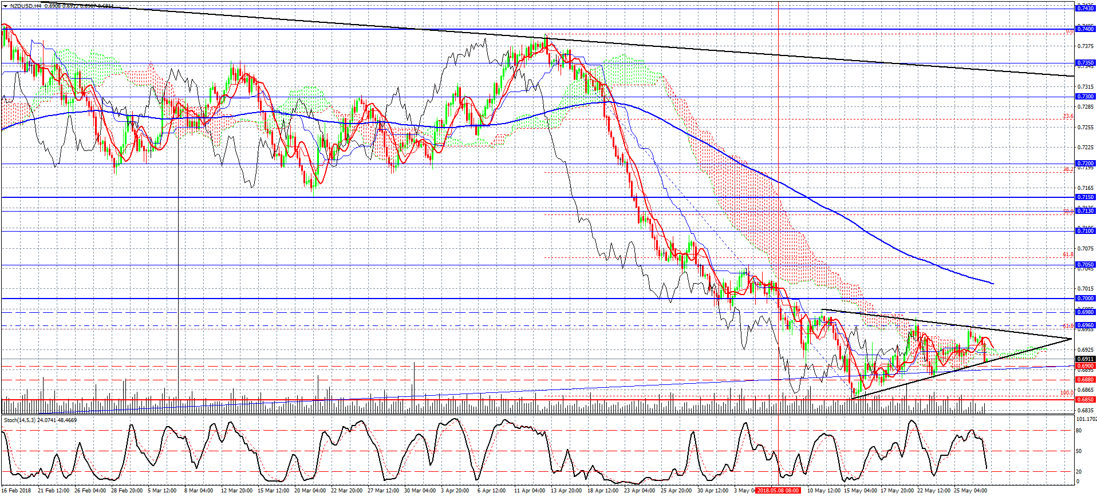Click the Fibonacci 23.6 level label
The width and height of the screenshot is (1097, 497).
tap(1068, 117)
